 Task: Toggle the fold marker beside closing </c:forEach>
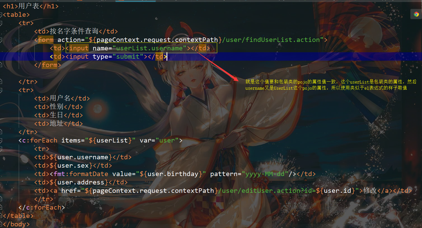pyautogui.click(x=1, y=207)
